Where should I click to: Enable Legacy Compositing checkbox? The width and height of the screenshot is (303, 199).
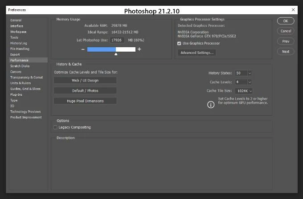[x=55, y=127]
